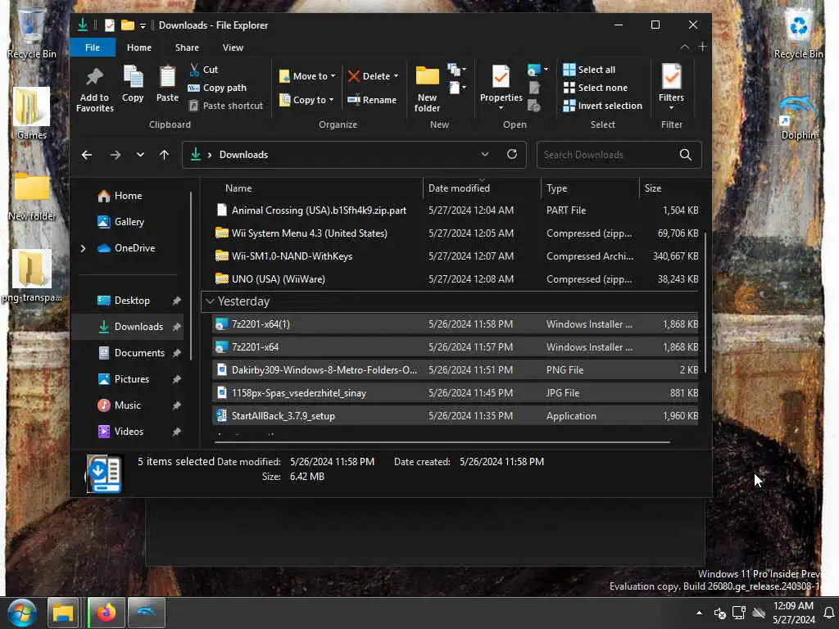This screenshot has width=839, height=629.
Task: Show hidden system tray icons
Action: 699,613
